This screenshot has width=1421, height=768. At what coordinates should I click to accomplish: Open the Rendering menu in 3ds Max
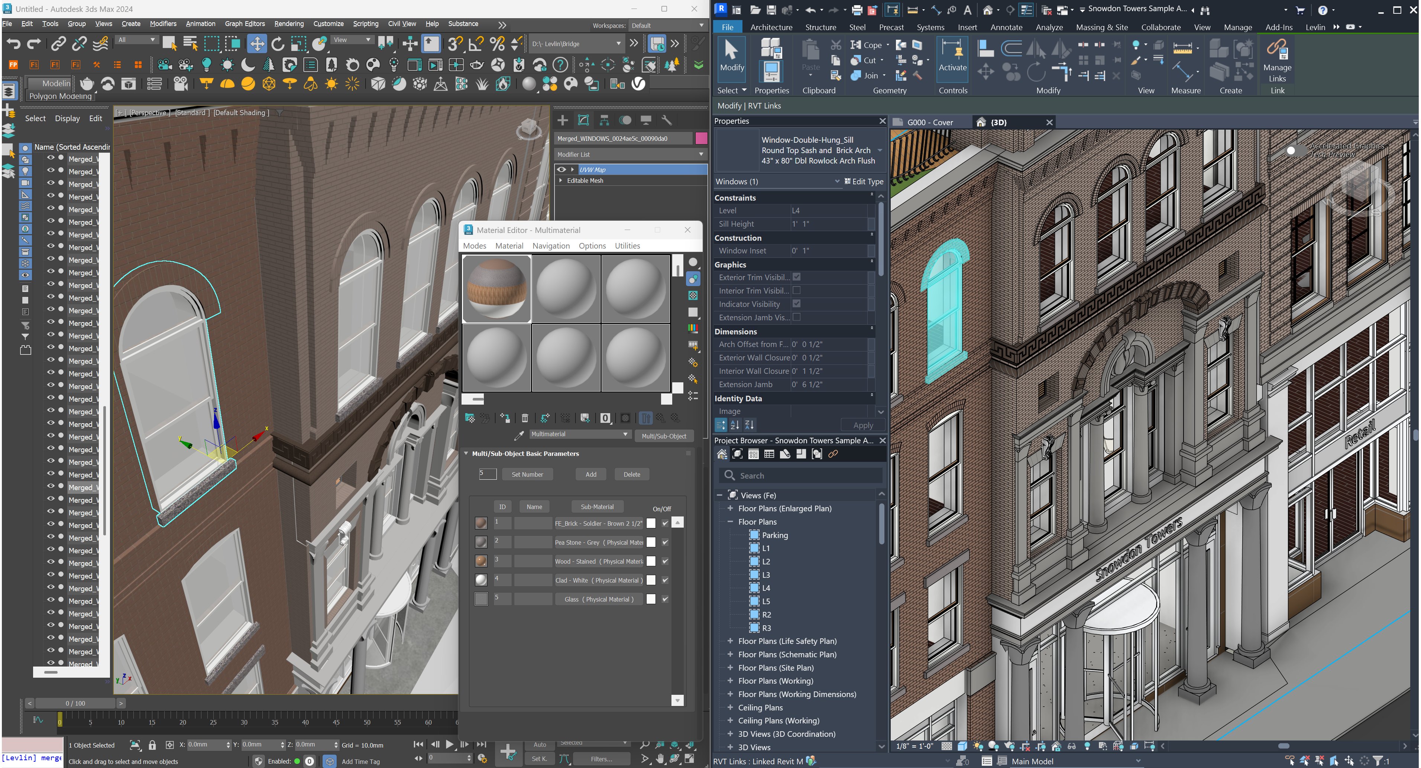click(x=288, y=24)
